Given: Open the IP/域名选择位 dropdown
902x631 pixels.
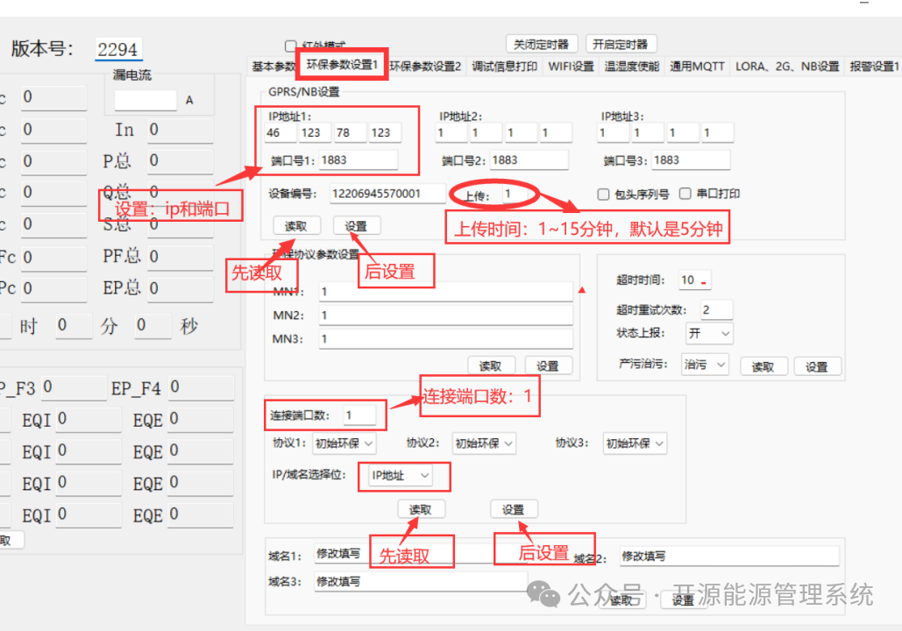Looking at the screenshot, I should pyautogui.click(x=402, y=476).
